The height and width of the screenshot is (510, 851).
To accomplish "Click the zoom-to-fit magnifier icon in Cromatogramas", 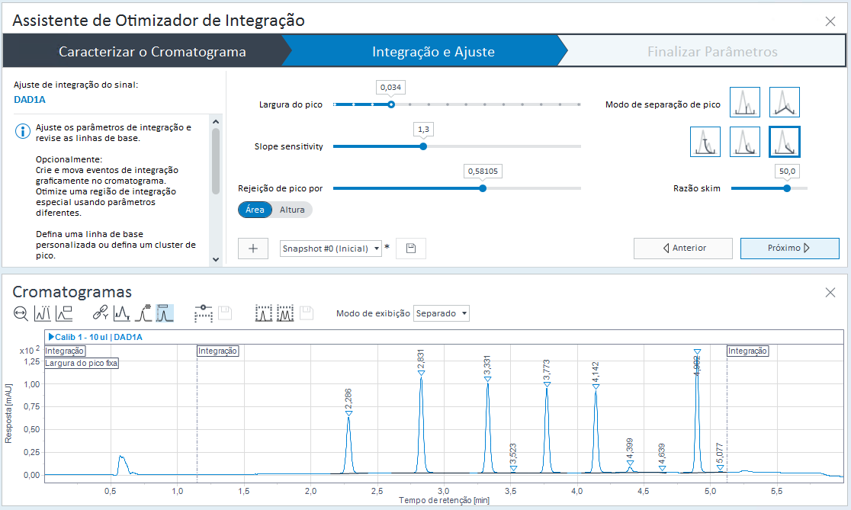I will pos(21,313).
